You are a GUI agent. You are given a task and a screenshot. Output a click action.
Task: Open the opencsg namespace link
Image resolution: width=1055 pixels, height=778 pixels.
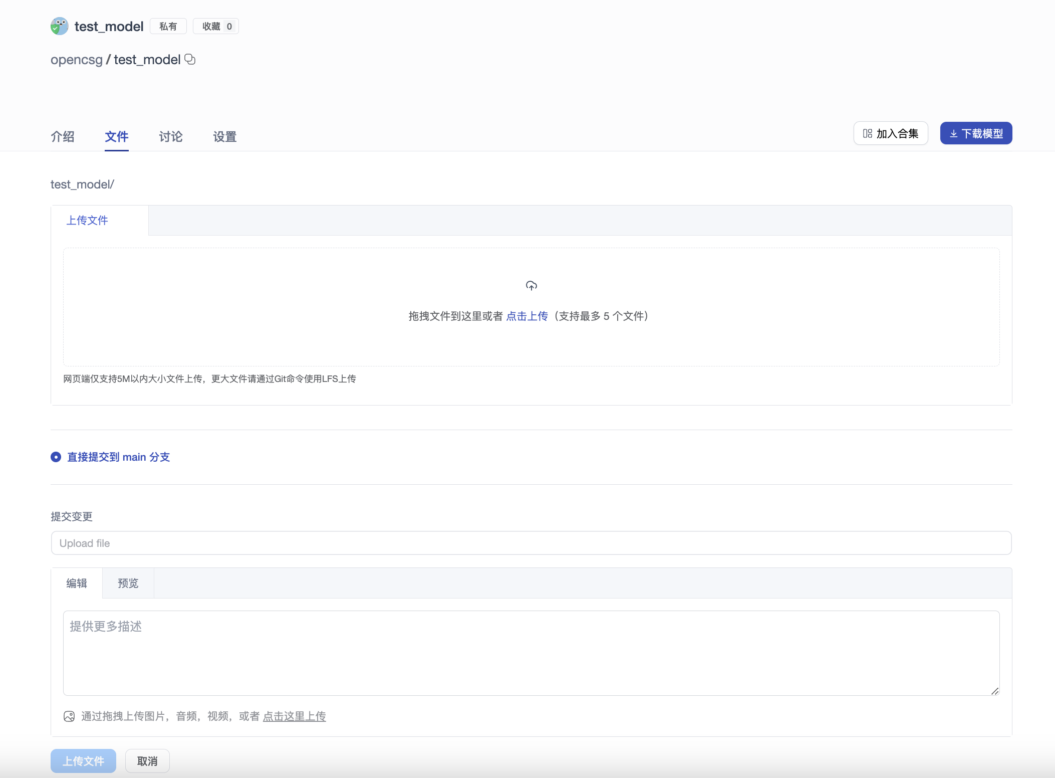point(76,59)
